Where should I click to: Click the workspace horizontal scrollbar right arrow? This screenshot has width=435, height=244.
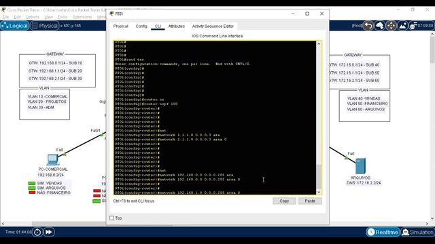pyautogui.click(x=428, y=224)
